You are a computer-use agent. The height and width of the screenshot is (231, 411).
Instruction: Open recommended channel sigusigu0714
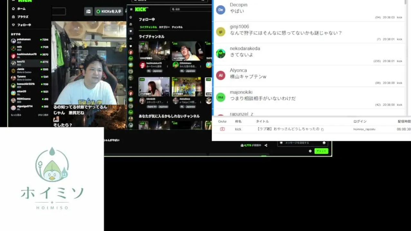(x=29, y=107)
